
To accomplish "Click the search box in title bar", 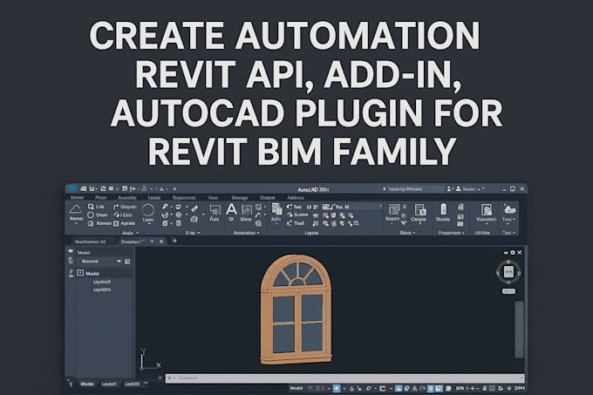I will pyautogui.click(x=412, y=188).
